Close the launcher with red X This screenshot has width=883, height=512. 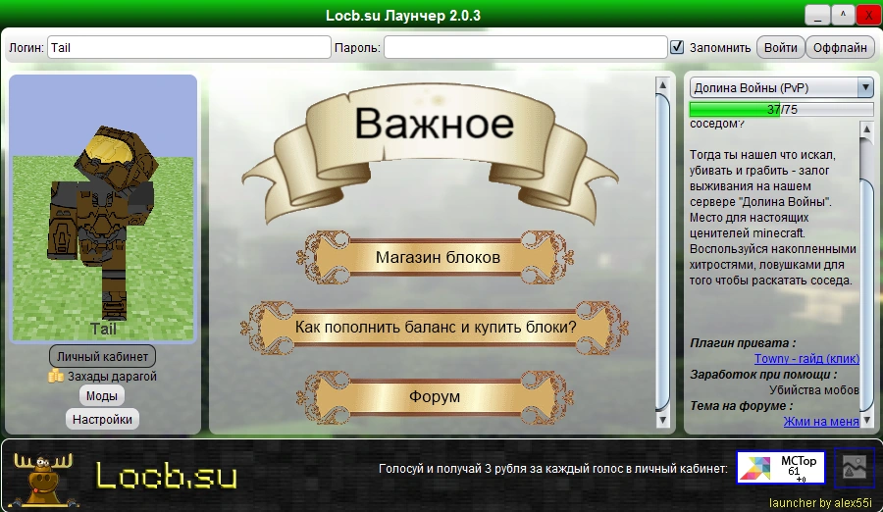click(868, 16)
